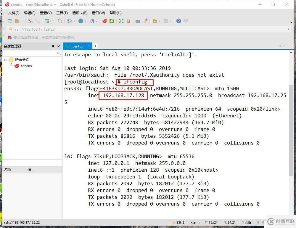
Task: Close the 1 centos tab
Action: point(89,46)
